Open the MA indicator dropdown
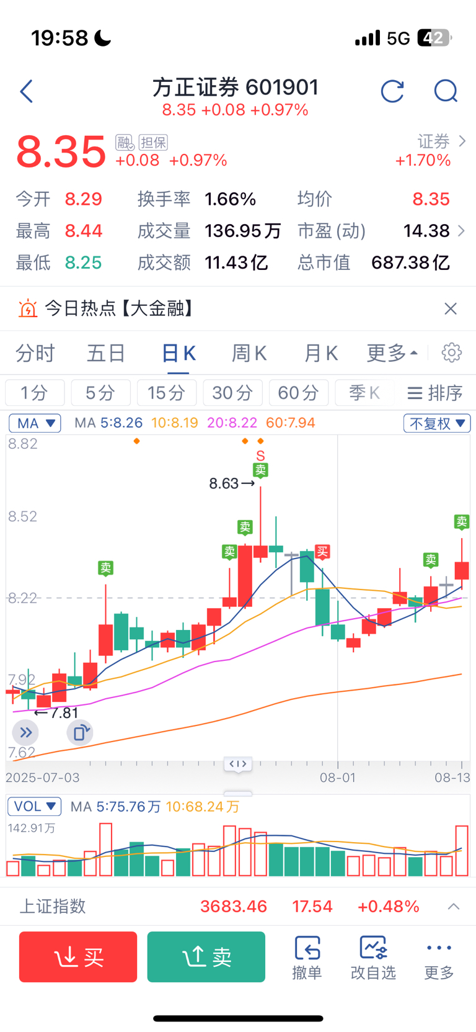 pos(35,423)
